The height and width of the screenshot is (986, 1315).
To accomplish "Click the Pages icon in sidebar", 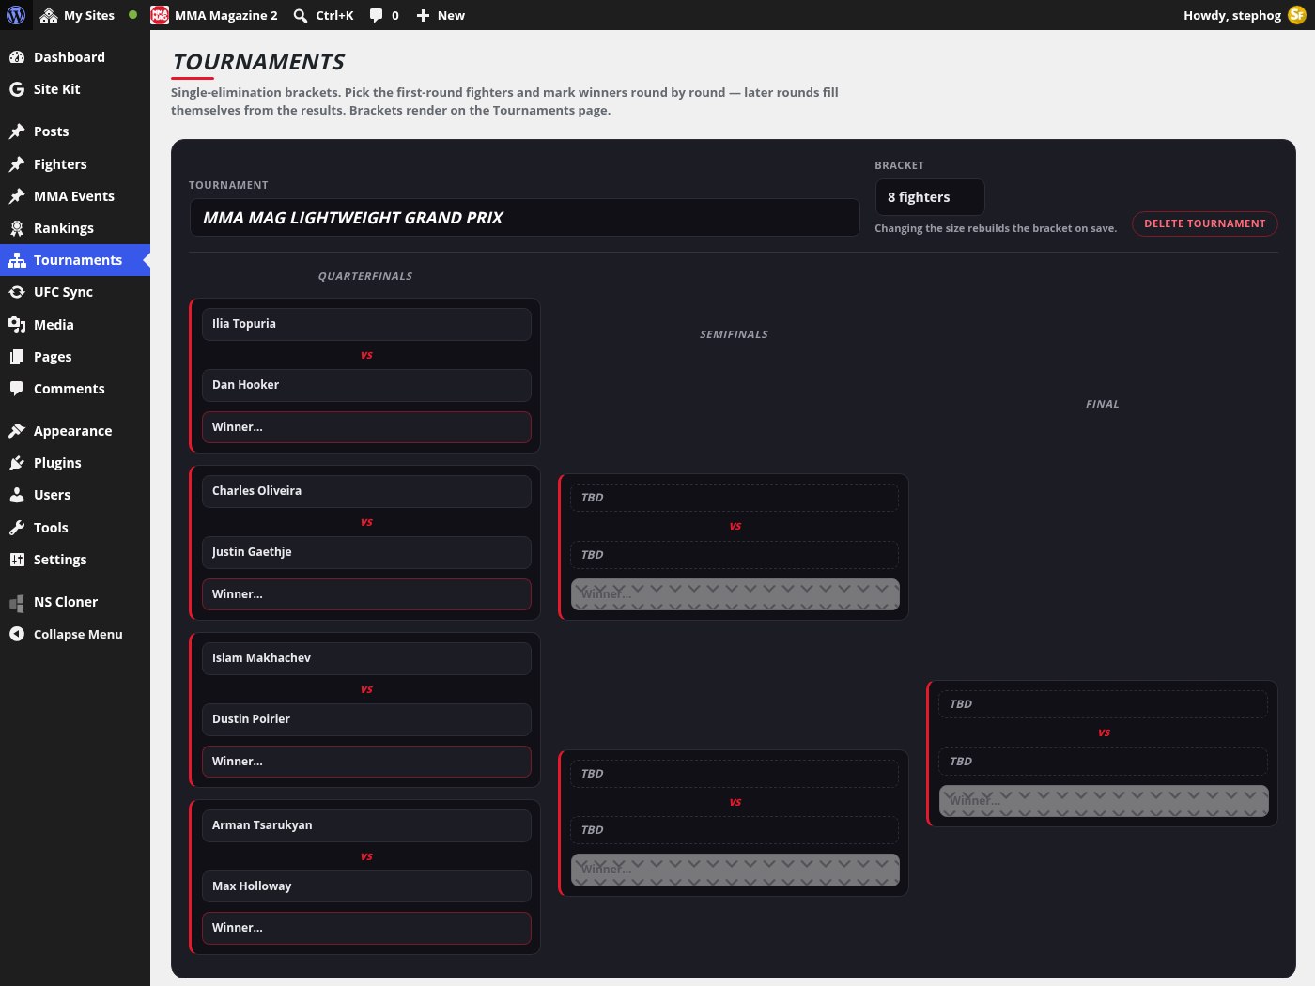I will click(17, 357).
